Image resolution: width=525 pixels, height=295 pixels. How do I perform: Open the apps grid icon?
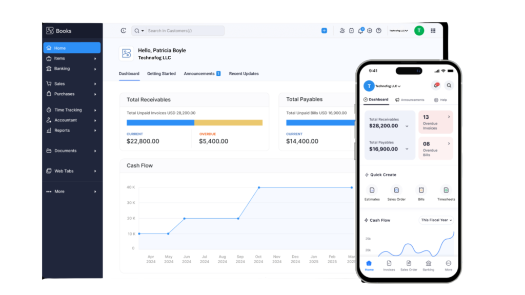[x=433, y=31]
